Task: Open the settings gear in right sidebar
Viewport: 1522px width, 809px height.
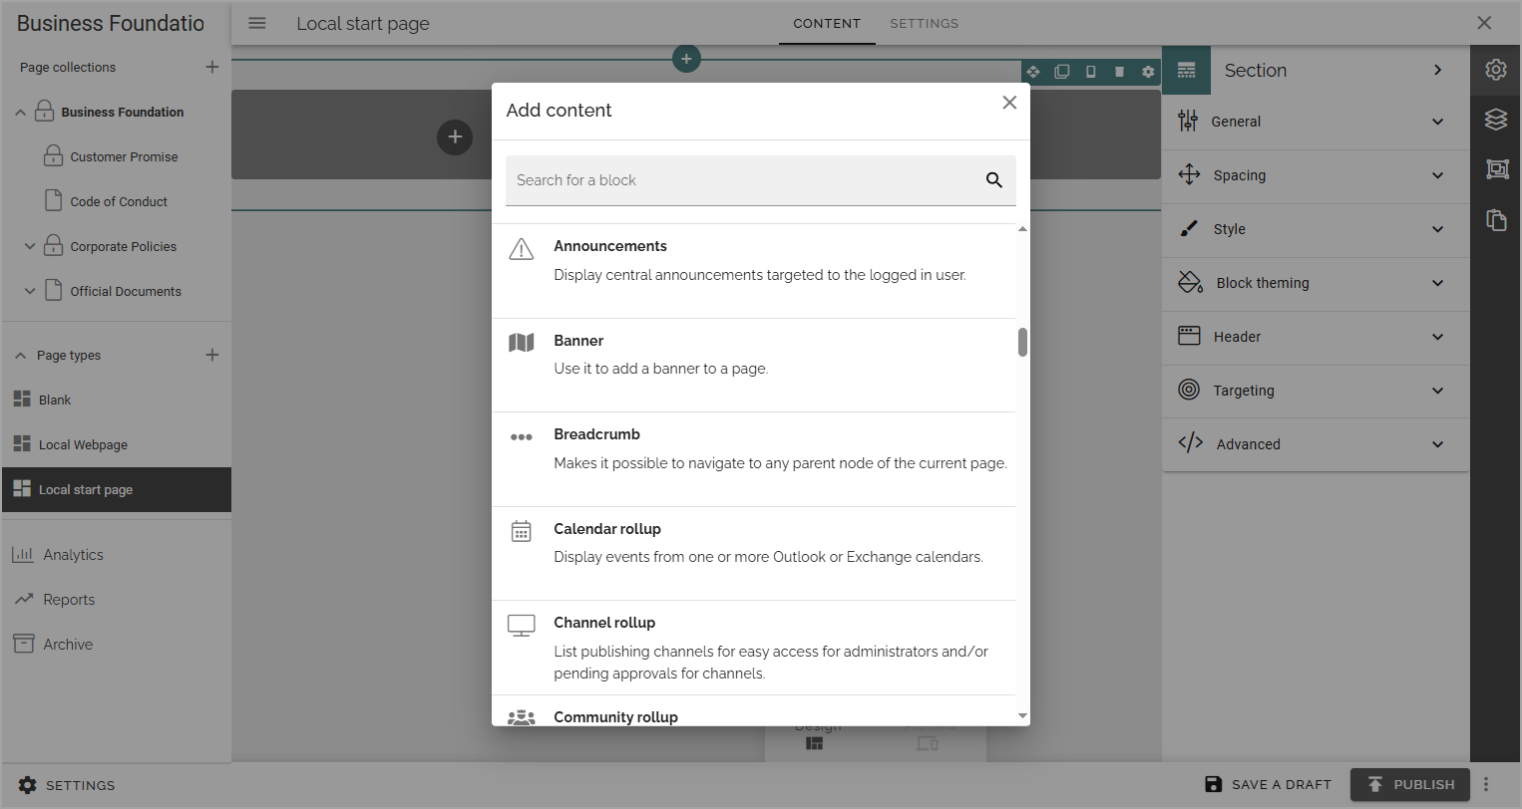Action: pyautogui.click(x=1495, y=70)
